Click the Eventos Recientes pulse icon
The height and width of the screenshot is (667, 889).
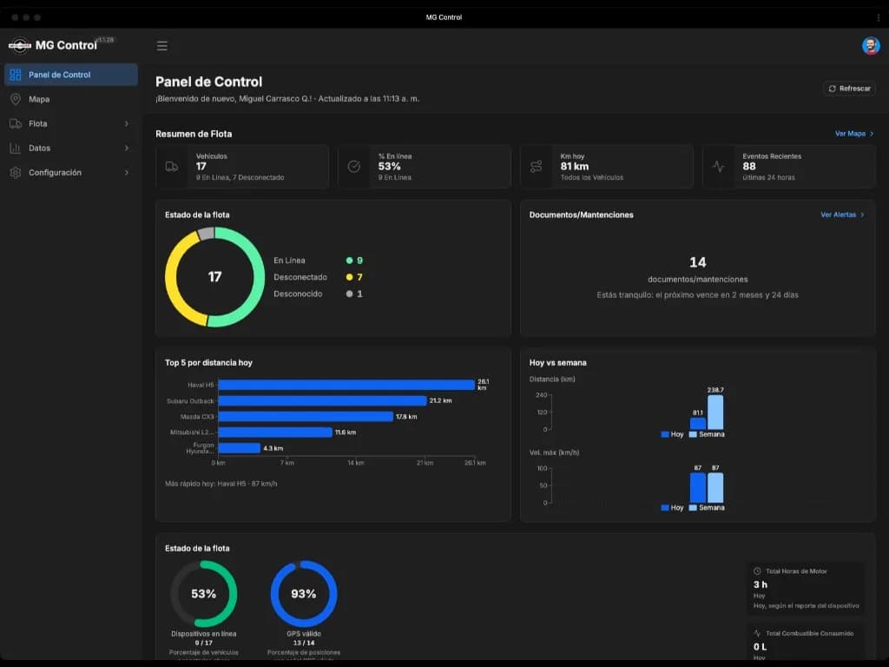pos(718,167)
